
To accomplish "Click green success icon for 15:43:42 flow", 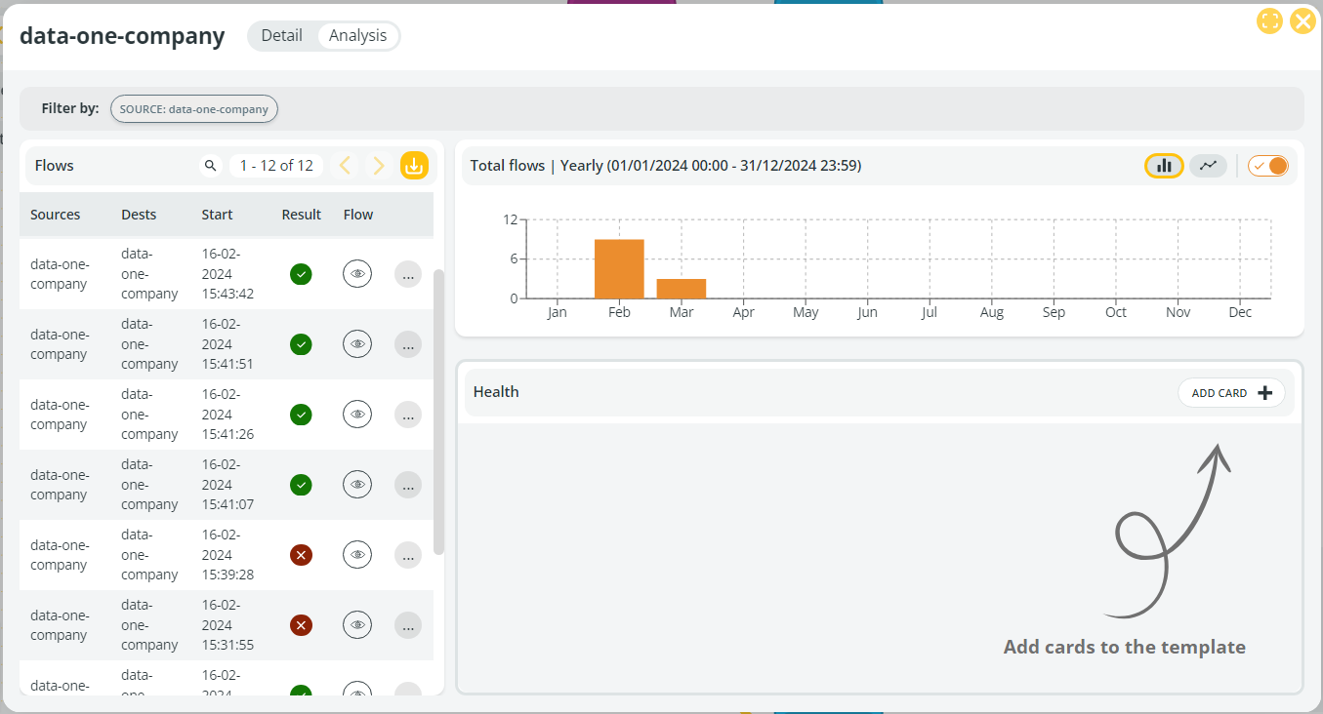I will tap(301, 274).
